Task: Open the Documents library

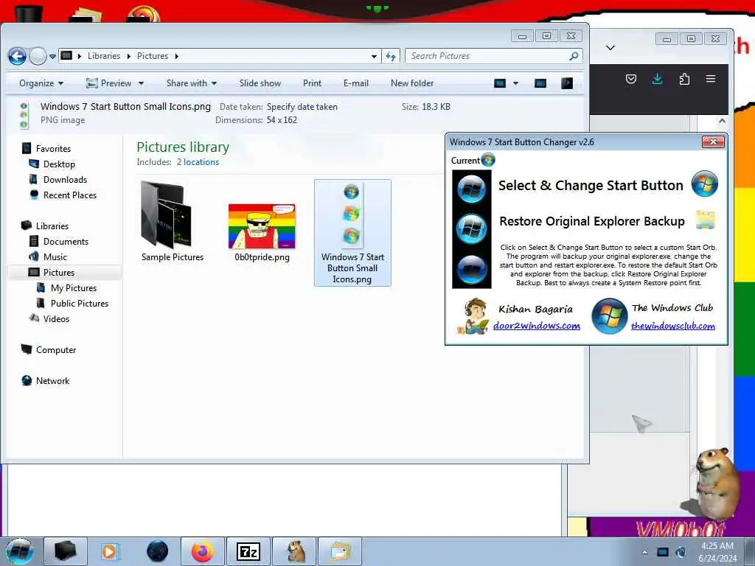Action: [66, 241]
